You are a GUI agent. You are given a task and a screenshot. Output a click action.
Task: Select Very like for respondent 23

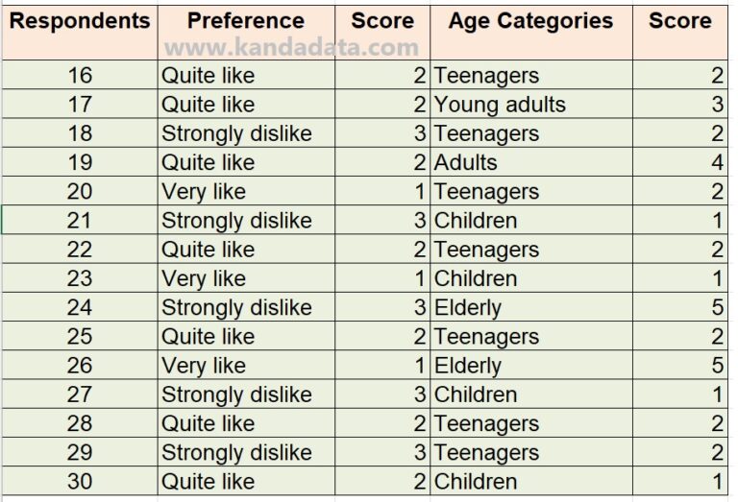[204, 278]
